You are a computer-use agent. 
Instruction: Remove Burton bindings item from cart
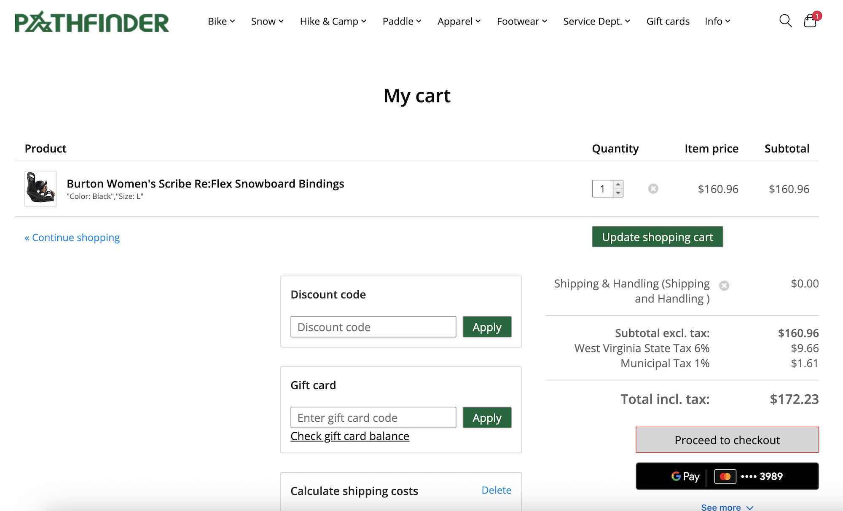click(x=653, y=189)
